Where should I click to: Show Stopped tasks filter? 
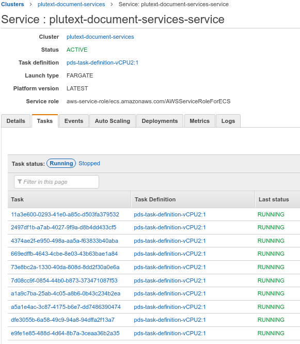pyautogui.click(x=89, y=163)
